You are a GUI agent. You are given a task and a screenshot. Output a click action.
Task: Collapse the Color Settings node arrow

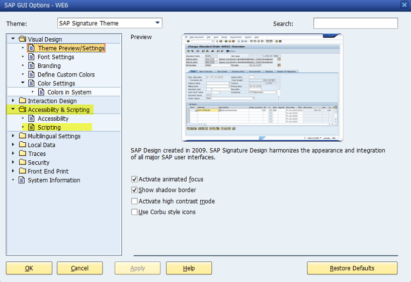23,83
